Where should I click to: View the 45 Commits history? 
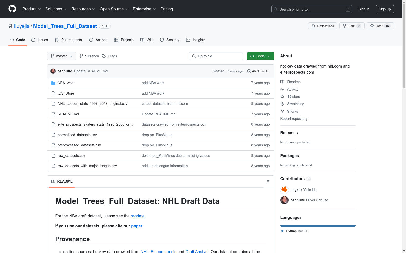point(258,71)
